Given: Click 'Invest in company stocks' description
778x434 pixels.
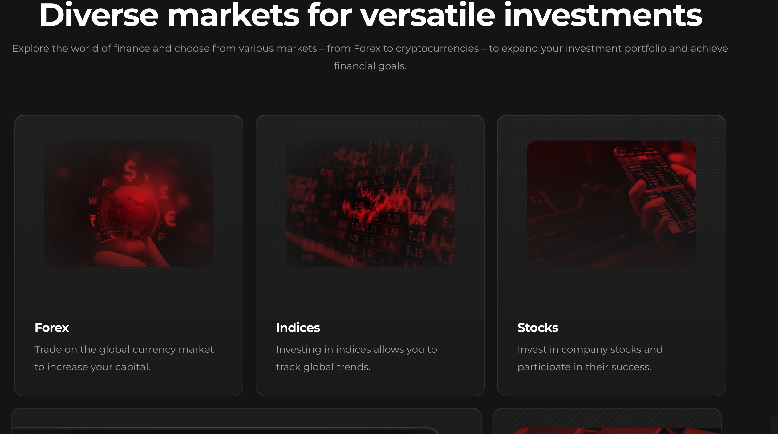Looking at the screenshot, I should click(590, 349).
